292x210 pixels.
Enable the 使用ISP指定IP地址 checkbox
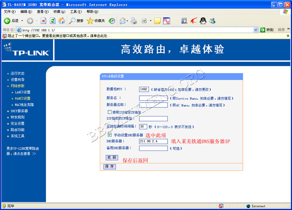(109, 112)
